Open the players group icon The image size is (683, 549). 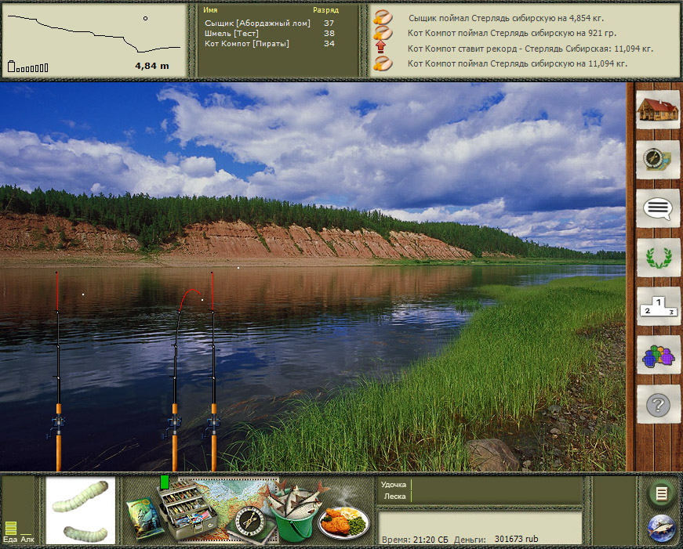pos(657,356)
